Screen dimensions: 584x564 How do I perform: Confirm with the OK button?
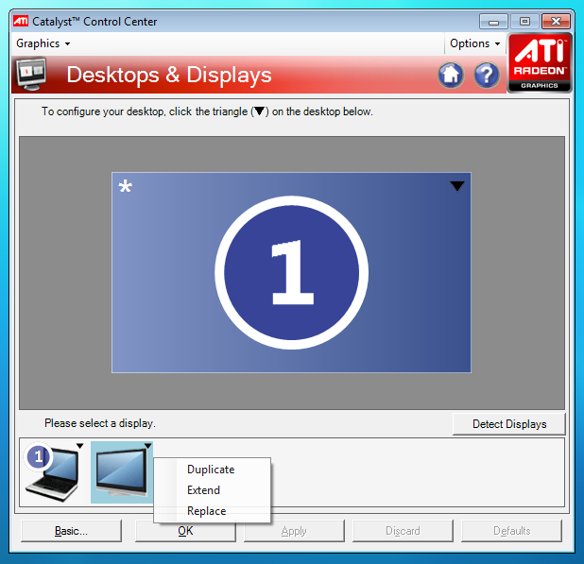(185, 531)
